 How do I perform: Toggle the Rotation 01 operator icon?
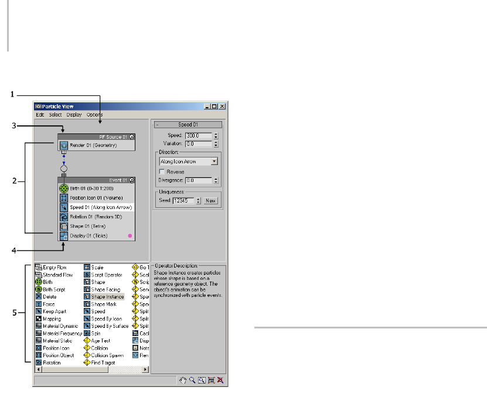click(64, 217)
